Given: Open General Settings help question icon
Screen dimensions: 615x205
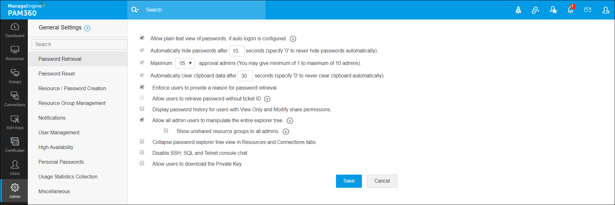Looking at the screenshot, I should click(x=87, y=28).
